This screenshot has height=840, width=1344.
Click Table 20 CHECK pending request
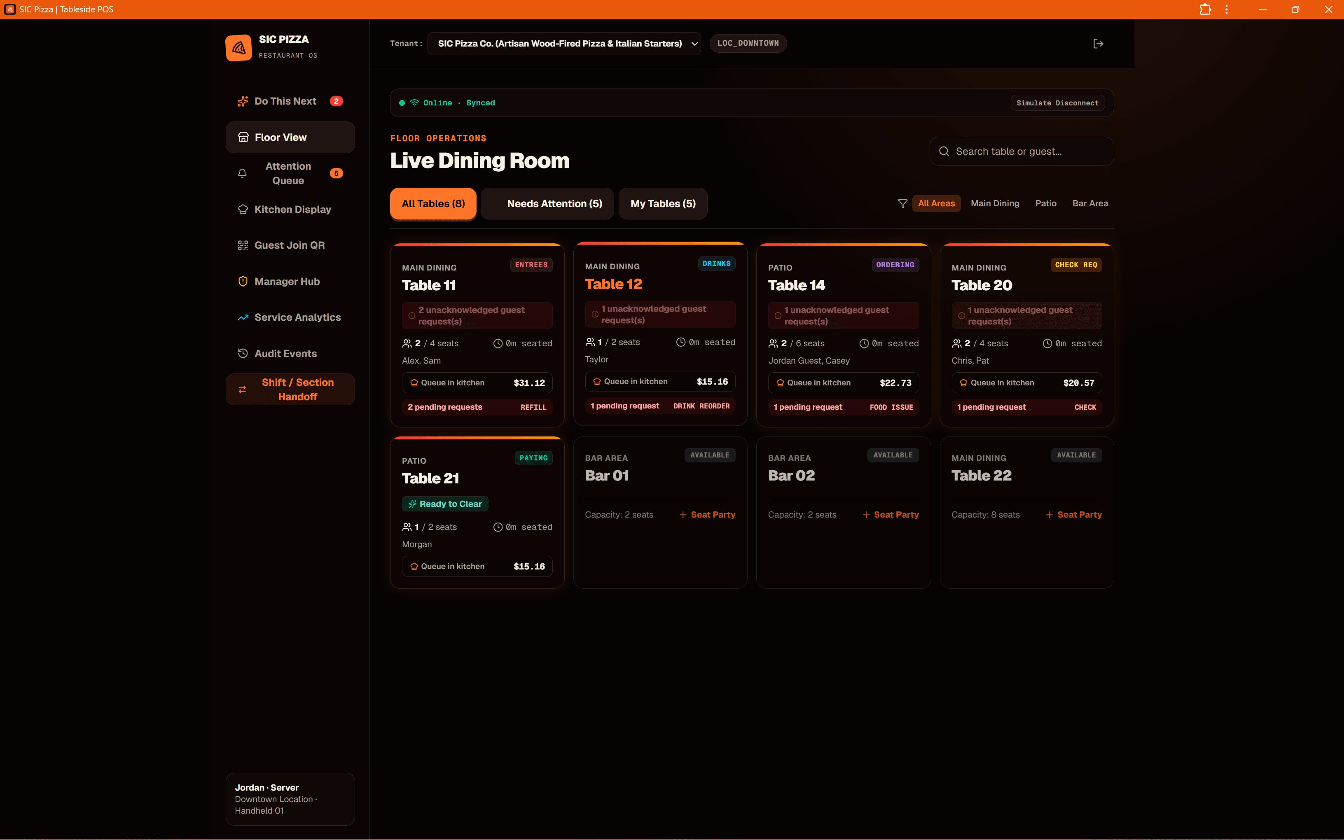(1027, 407)
